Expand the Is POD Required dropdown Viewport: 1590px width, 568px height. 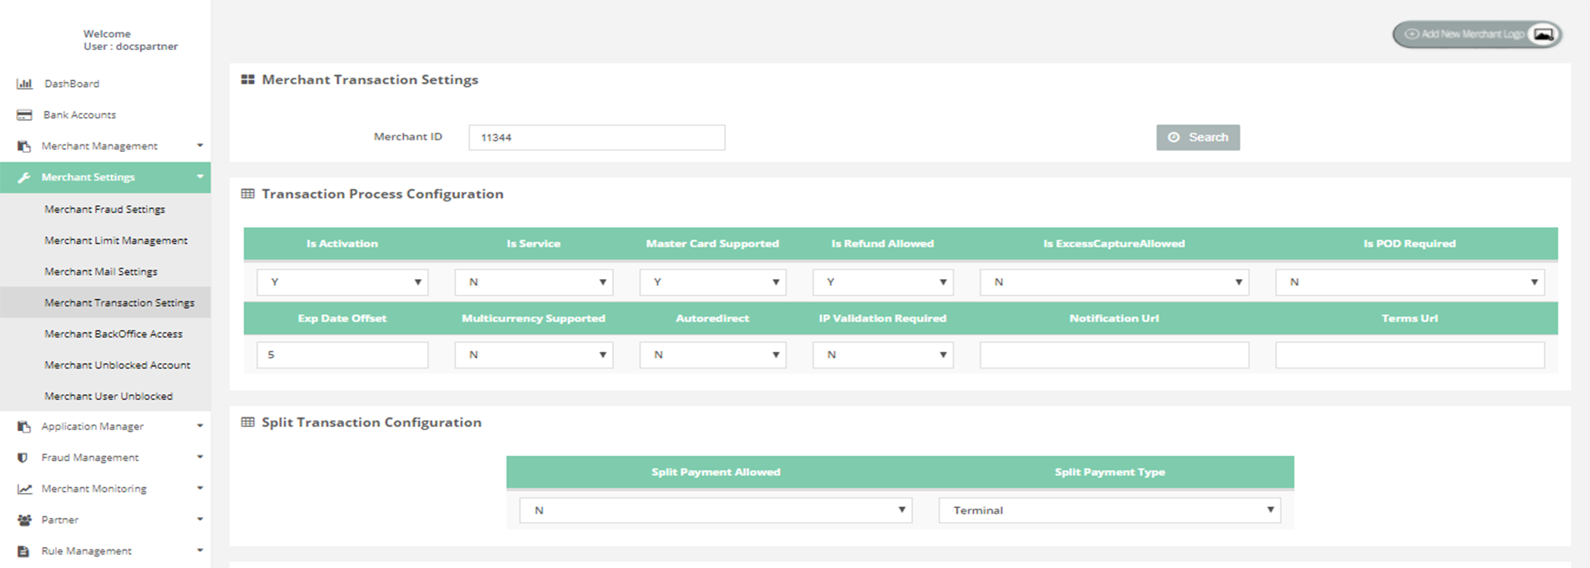(1410, 282)
